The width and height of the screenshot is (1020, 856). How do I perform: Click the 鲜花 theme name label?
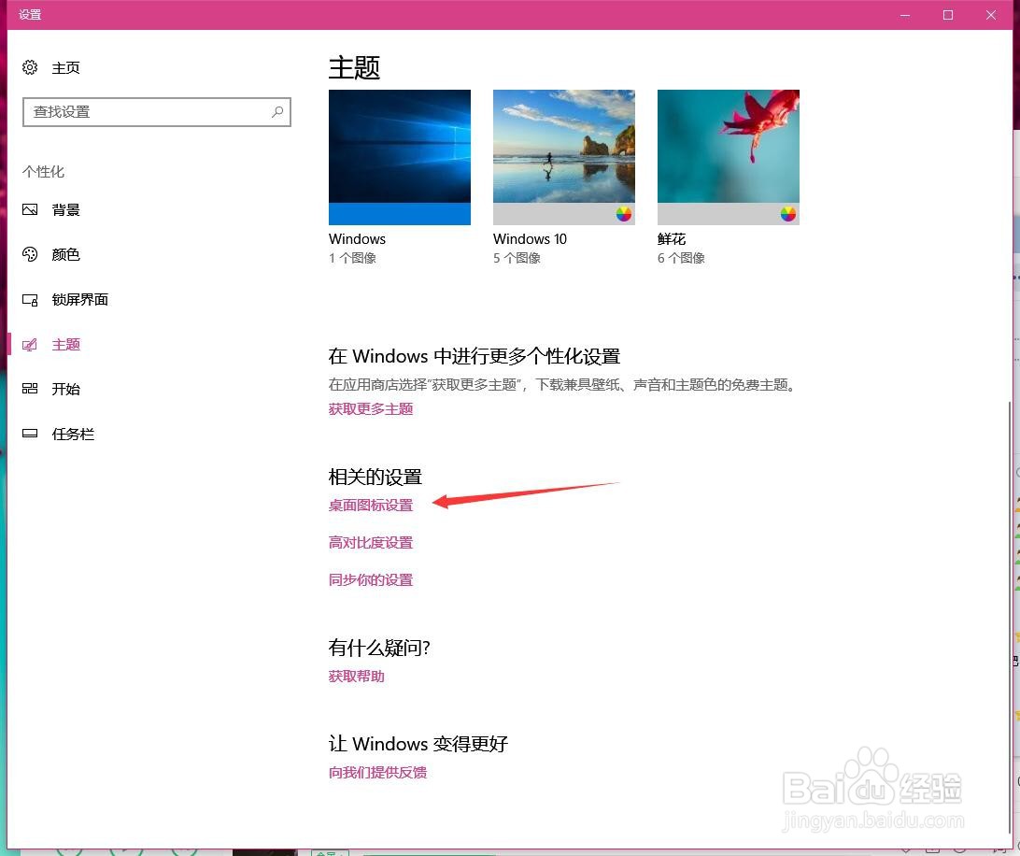pos(672,239)
